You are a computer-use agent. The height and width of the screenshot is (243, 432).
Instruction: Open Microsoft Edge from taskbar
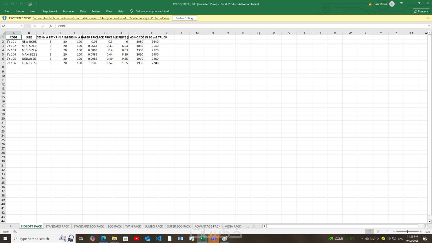pos(103,239)
